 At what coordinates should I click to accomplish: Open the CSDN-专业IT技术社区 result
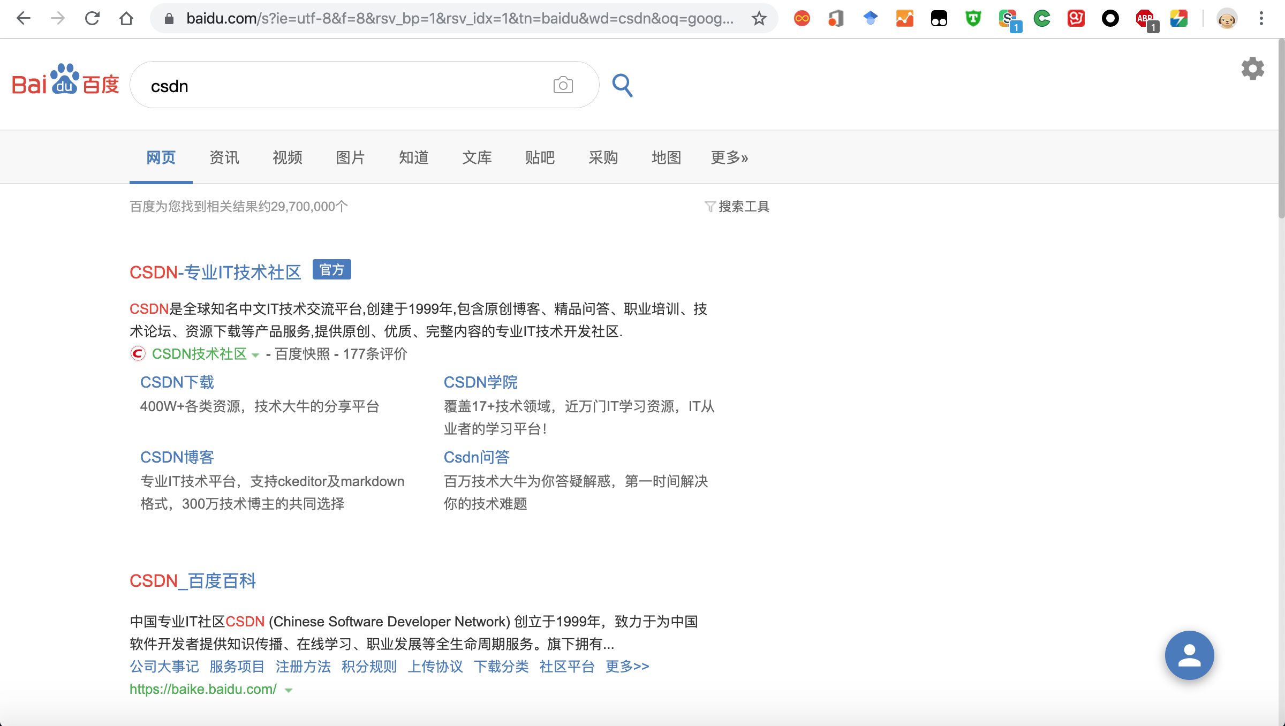pos(215,272)
